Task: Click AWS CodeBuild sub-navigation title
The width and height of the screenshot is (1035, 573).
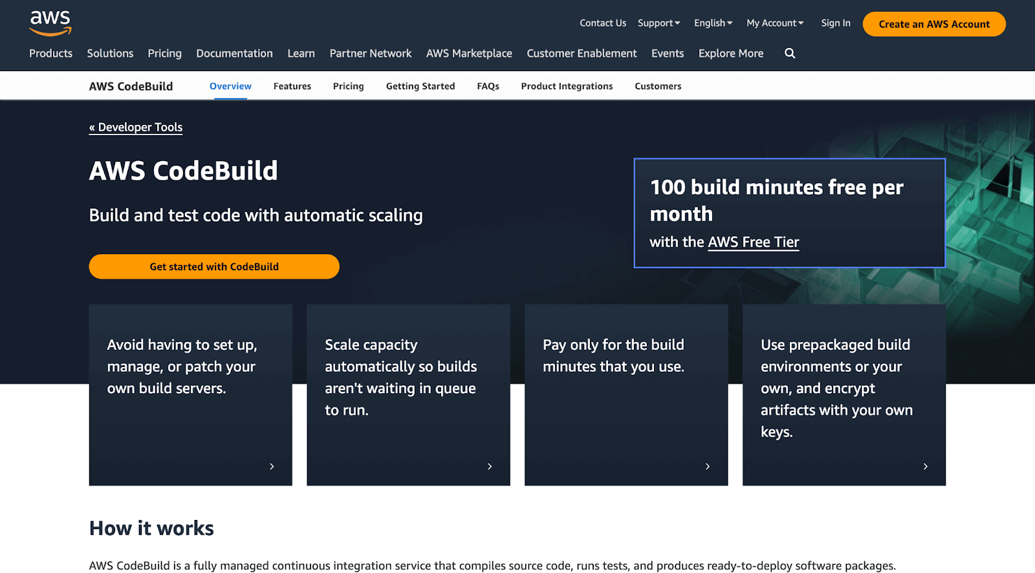Action: click(x=131, y=86)
